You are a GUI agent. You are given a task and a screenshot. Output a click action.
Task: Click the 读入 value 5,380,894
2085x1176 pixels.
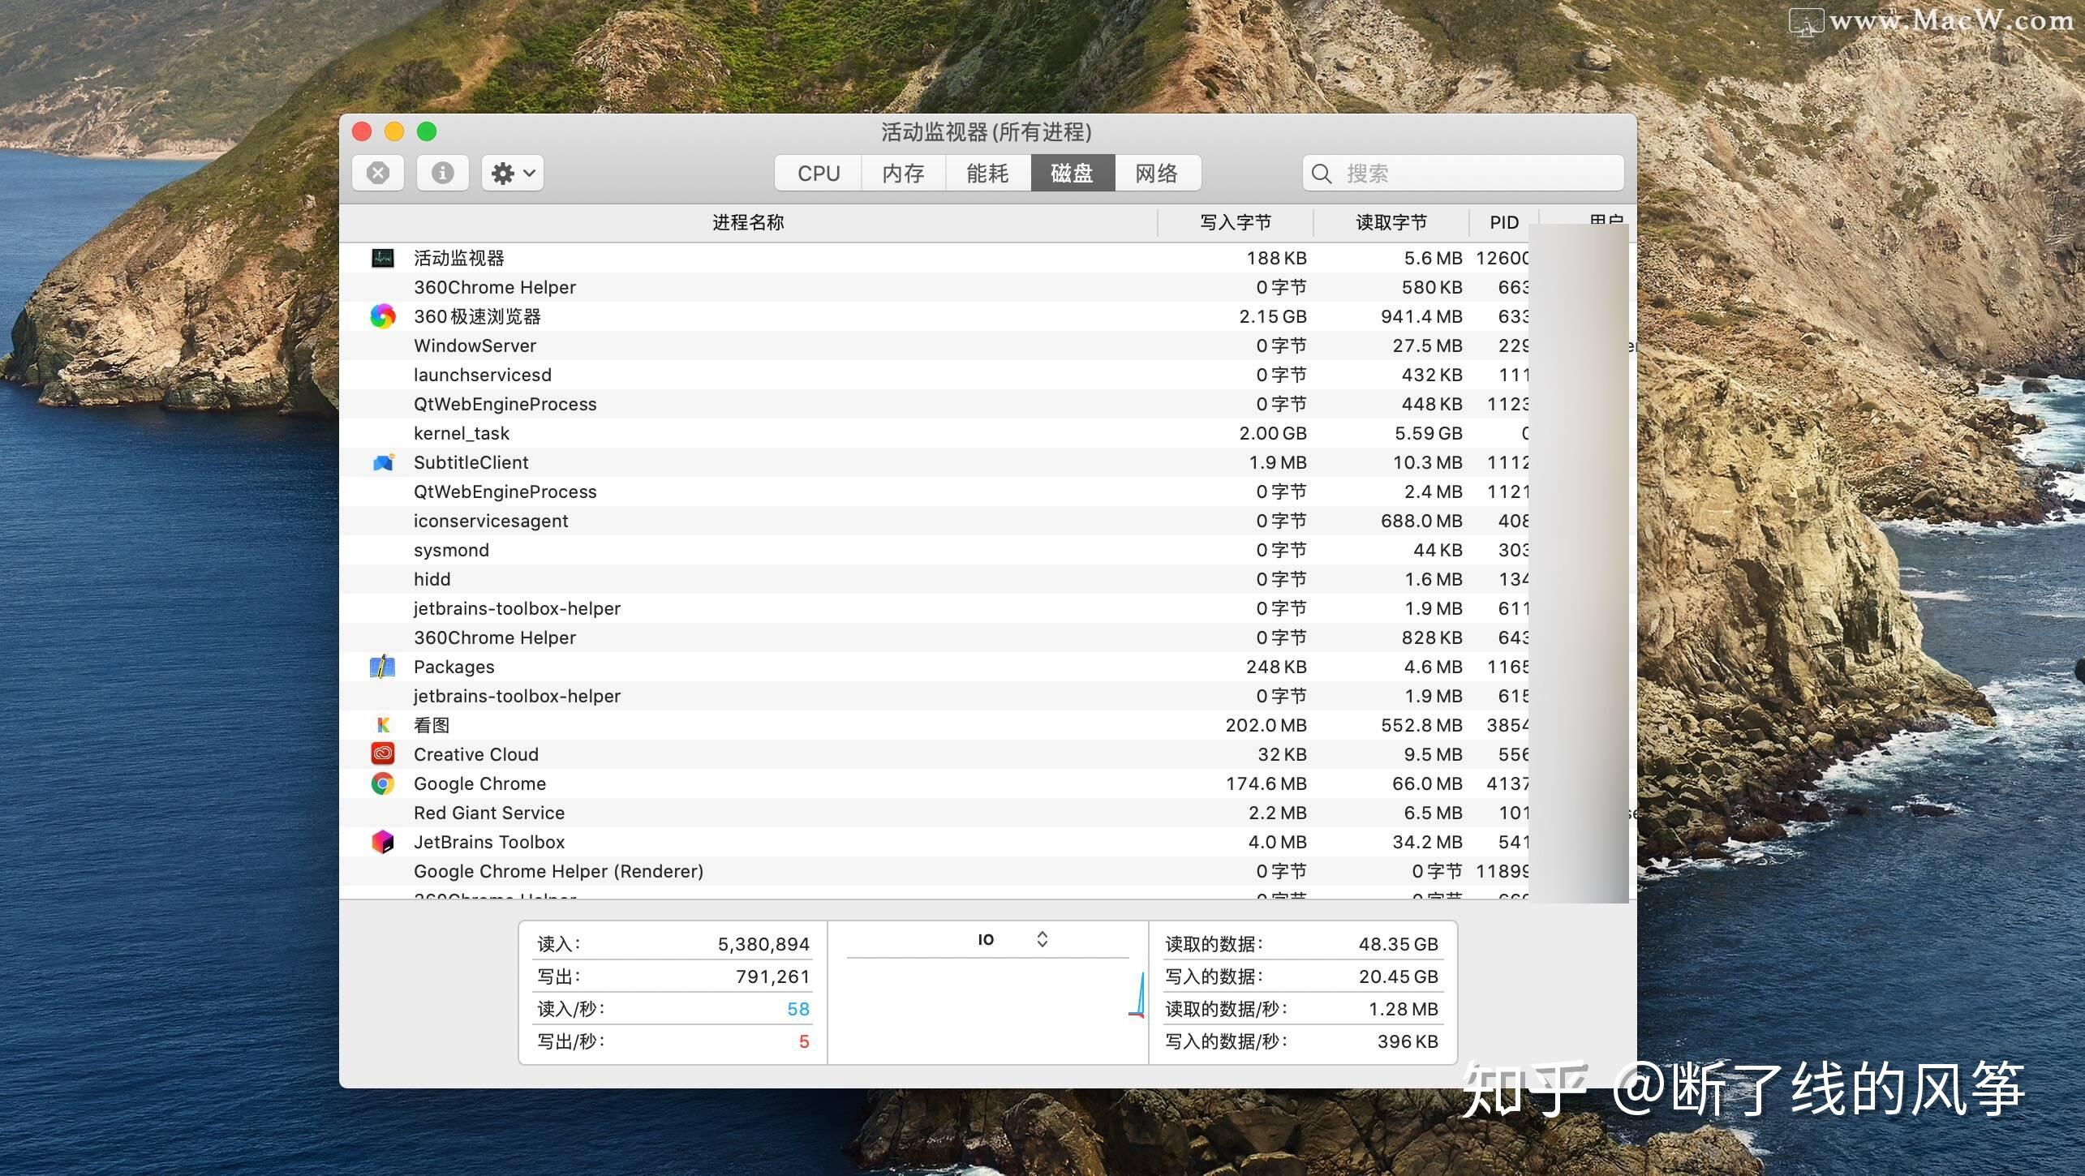(x=763, y=944)
